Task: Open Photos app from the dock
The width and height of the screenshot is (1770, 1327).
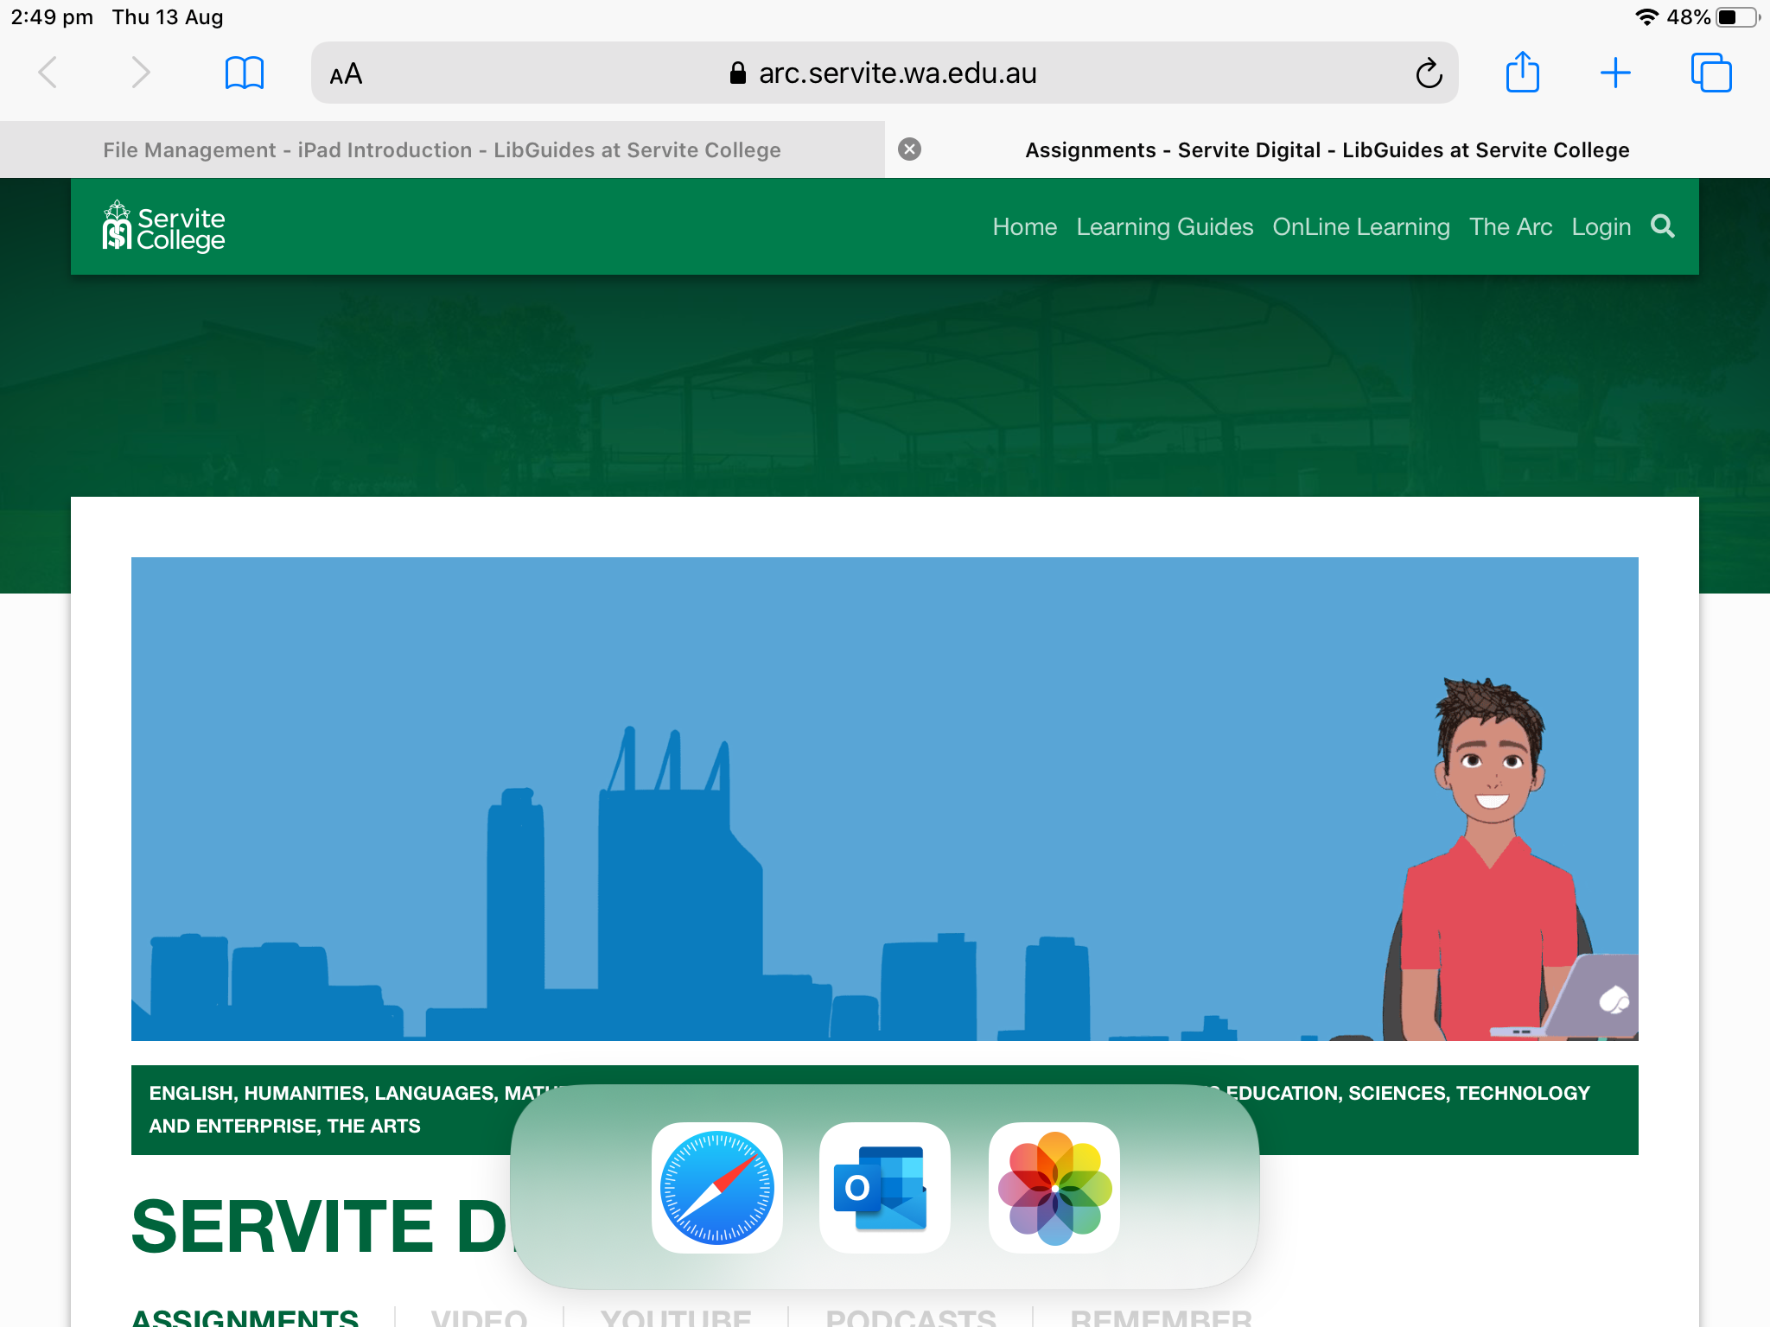Action: point(1054,1187)
